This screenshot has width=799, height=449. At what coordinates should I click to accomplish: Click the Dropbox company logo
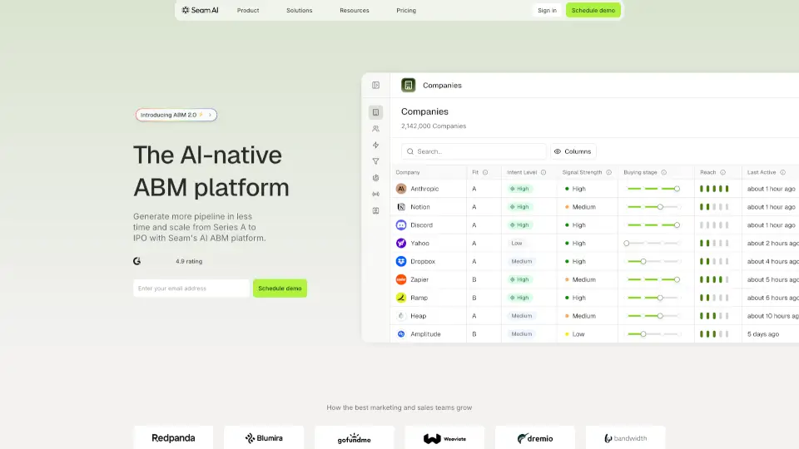click(x=401, y=261)
